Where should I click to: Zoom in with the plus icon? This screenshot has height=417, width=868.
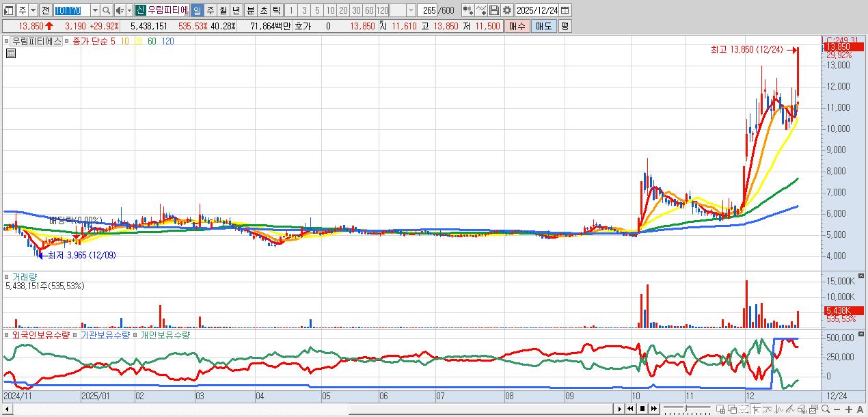click(x=848, y=409)
